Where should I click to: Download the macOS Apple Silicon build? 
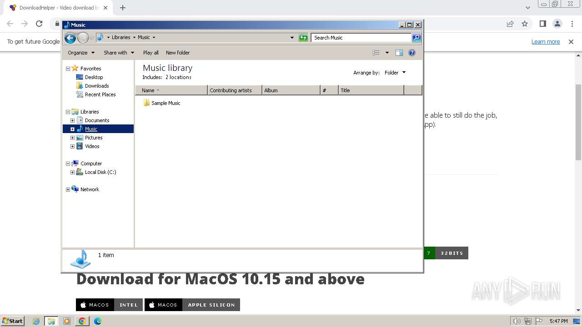192,305
